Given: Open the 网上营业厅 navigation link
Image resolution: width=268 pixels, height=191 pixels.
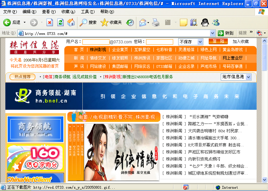Looking at the screenshot, I should 232,58.
